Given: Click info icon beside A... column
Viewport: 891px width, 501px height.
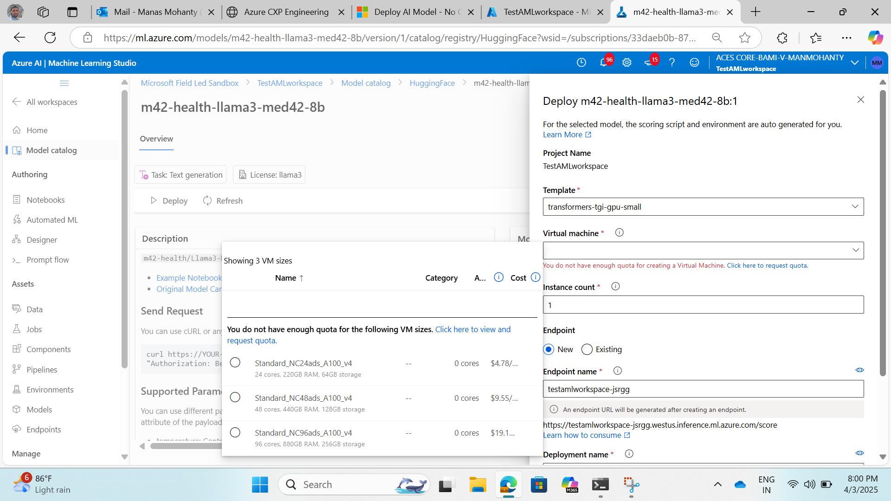Looking at the screenshot, I should point(498,277).
